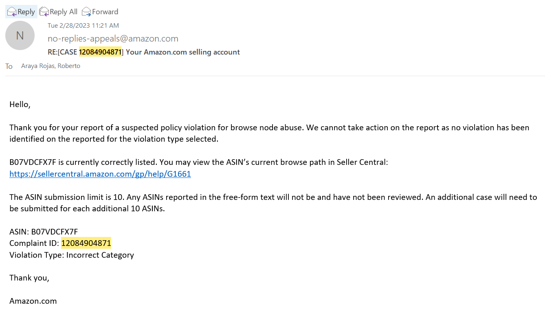Click the Forward envelope icon
This screenshot has height=320, width=545.
tap(86, 12)
